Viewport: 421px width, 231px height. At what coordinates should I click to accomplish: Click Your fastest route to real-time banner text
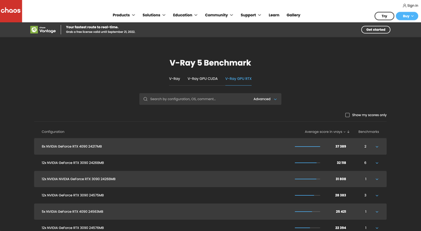pos(92,27)
